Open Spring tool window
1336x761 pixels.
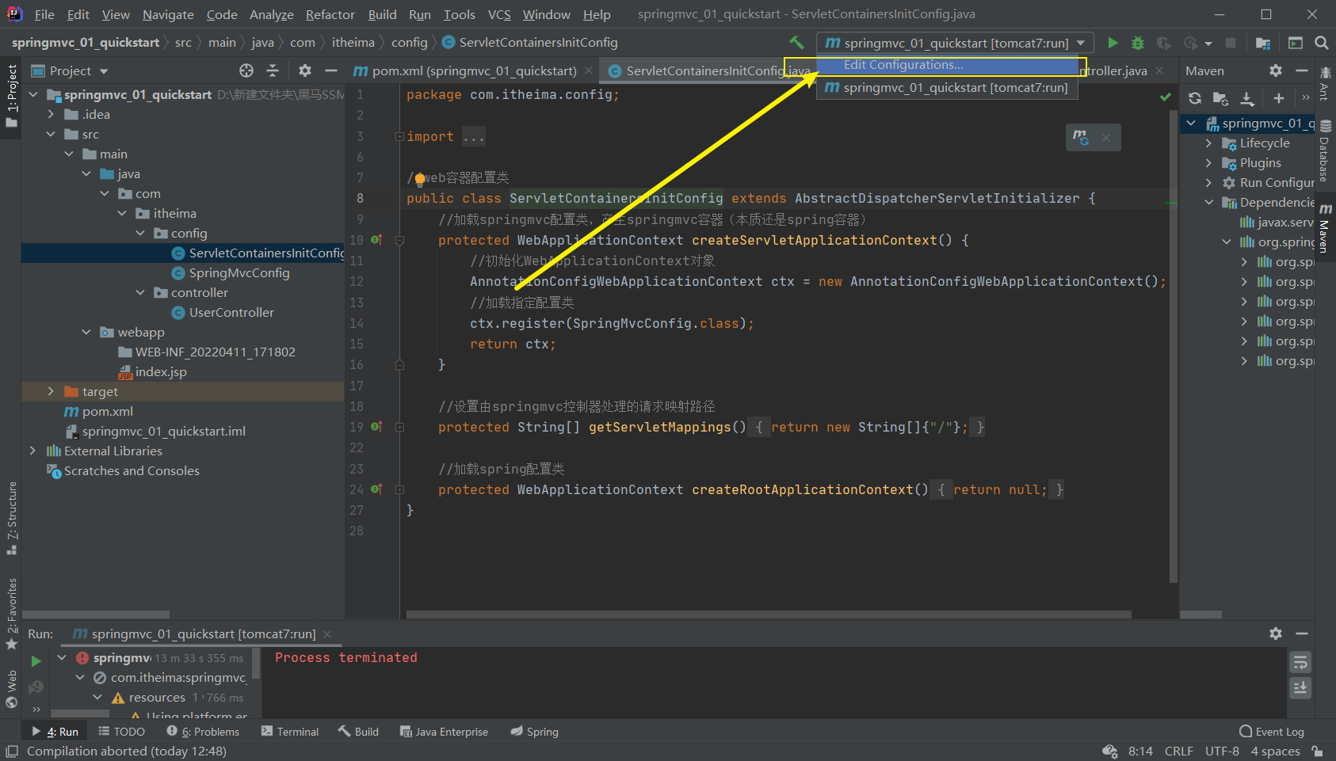click(x=535, y=732)
